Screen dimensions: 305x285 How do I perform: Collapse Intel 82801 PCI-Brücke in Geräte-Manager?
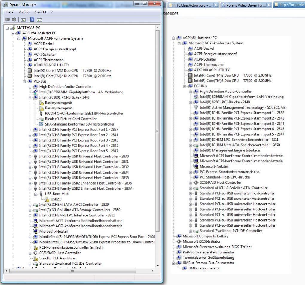point(30,98)
